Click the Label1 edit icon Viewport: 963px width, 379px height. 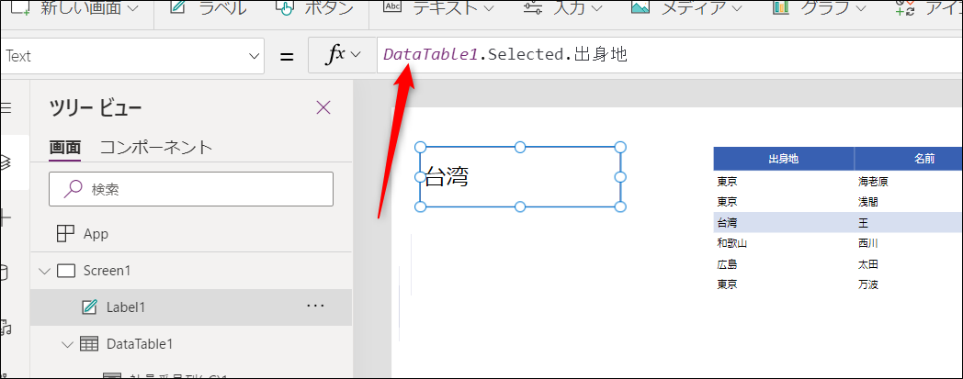tap(90, 307)
